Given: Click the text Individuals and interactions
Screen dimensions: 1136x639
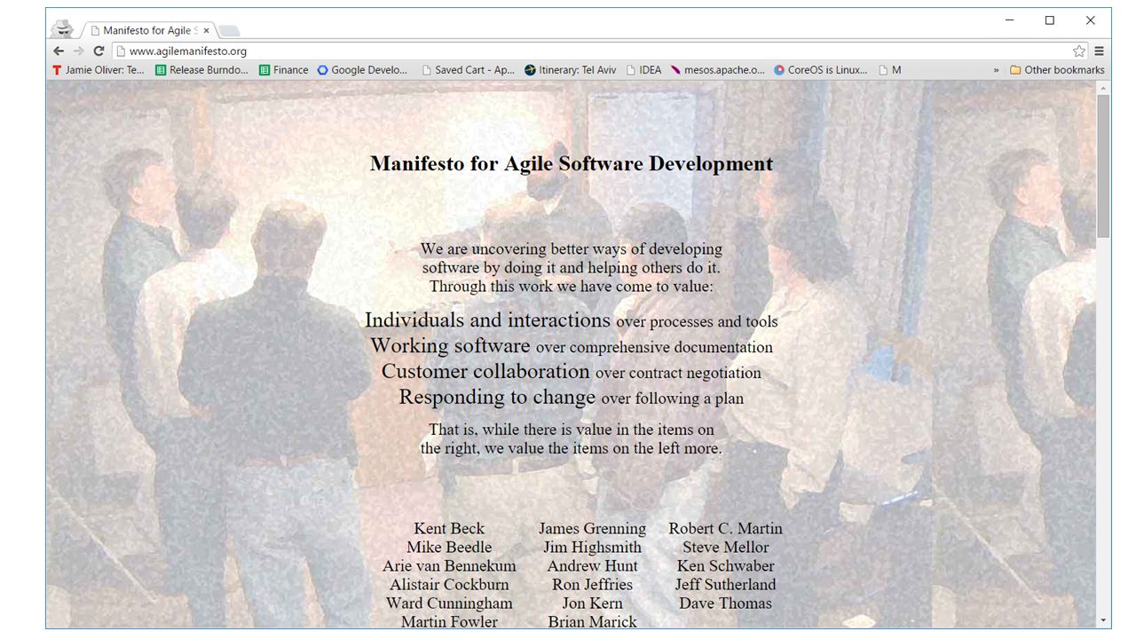Looking at the screenshot, I should point(487,319).
